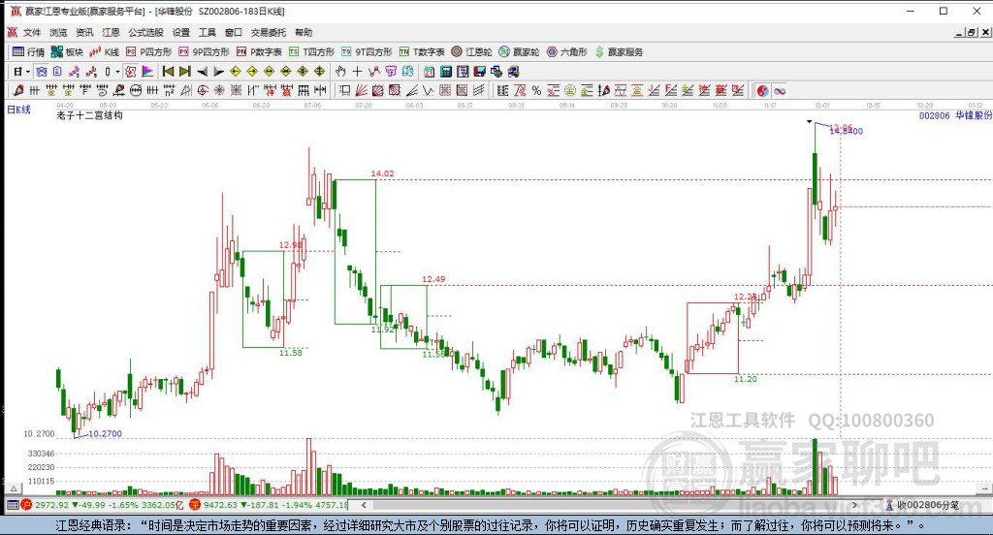Click the save floppy disk icon
This screenshot has width=993, height=535.
(479, 72)
